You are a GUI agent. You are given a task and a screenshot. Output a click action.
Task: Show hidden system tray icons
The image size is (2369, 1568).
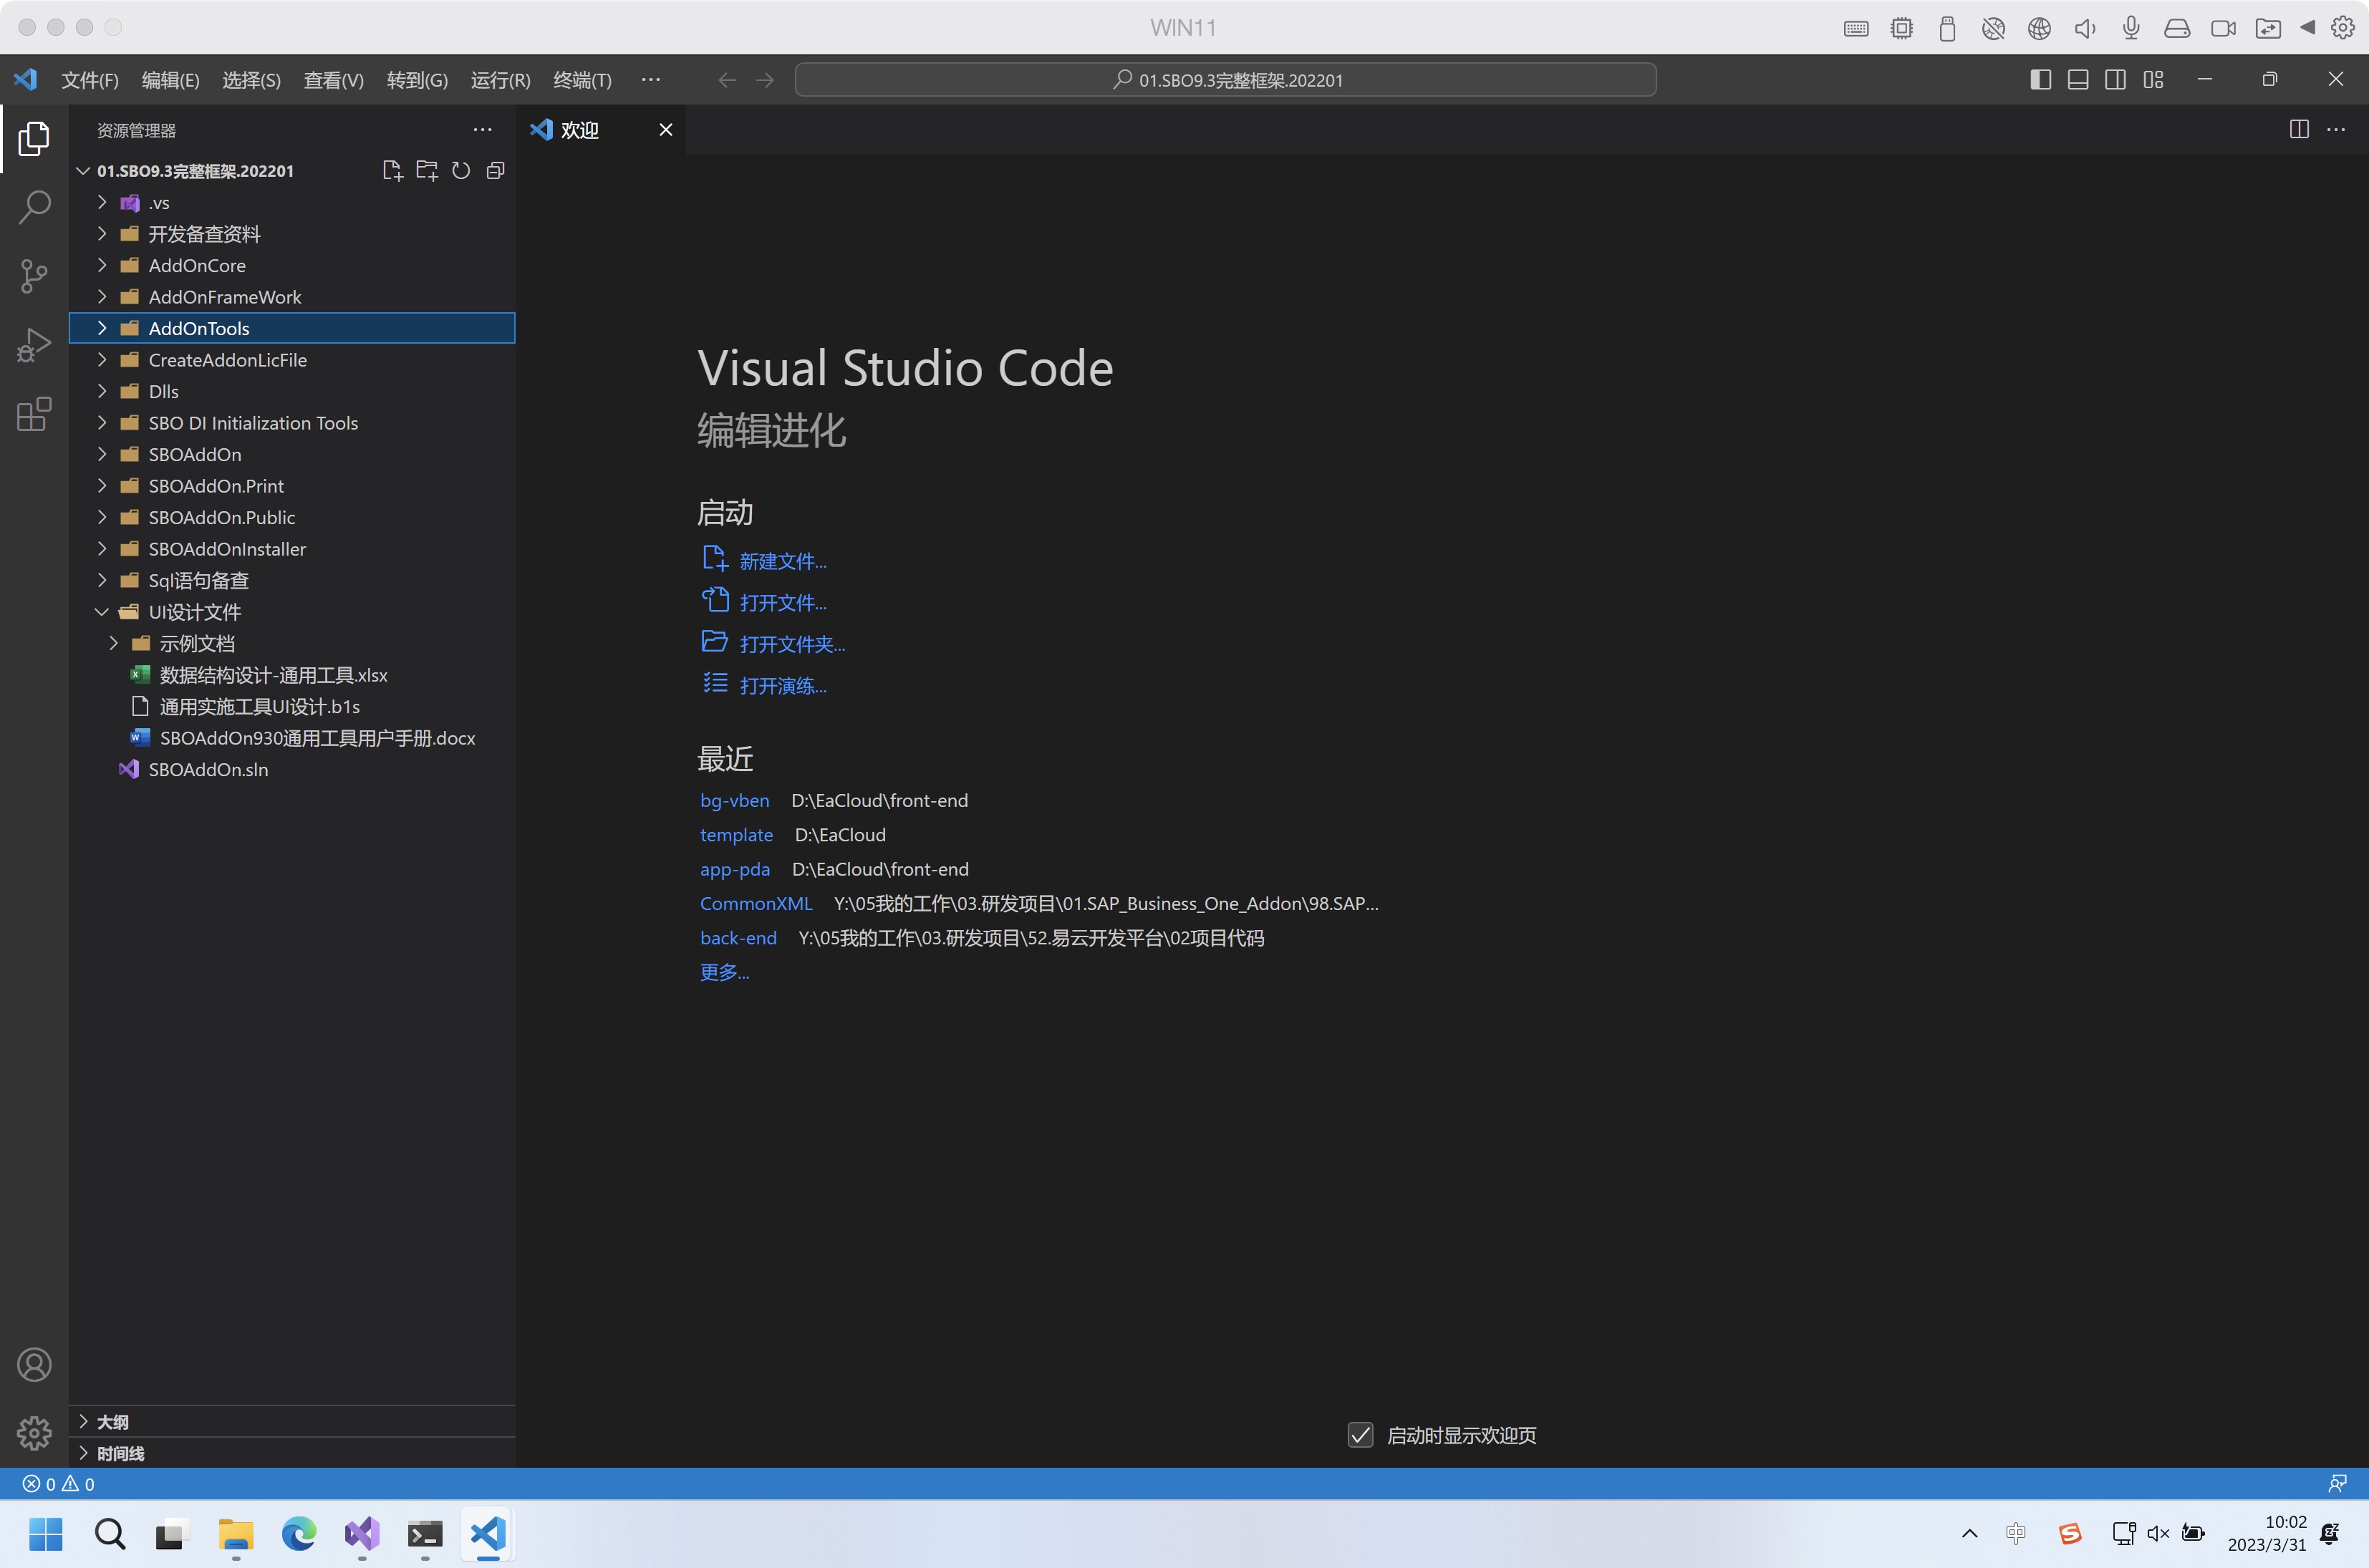1969,1533
